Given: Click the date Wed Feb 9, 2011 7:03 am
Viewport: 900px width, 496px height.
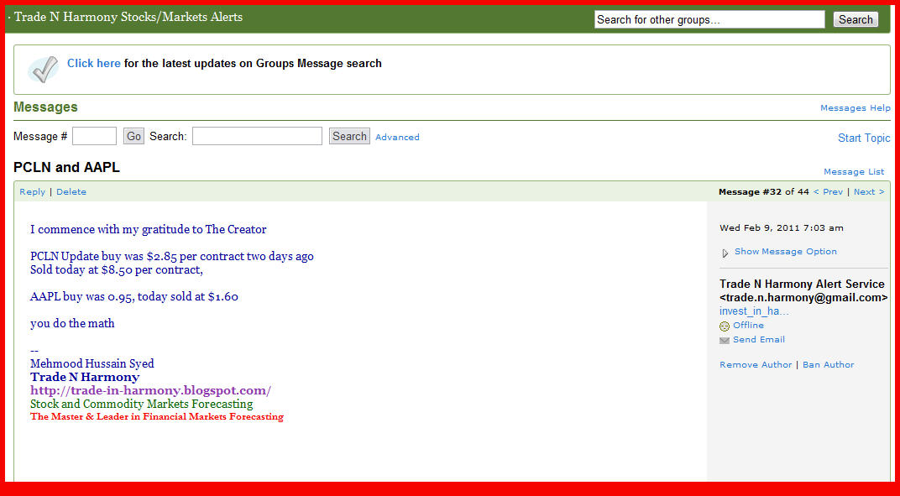Looking at the screenshot, I should (x=781, y=228).
